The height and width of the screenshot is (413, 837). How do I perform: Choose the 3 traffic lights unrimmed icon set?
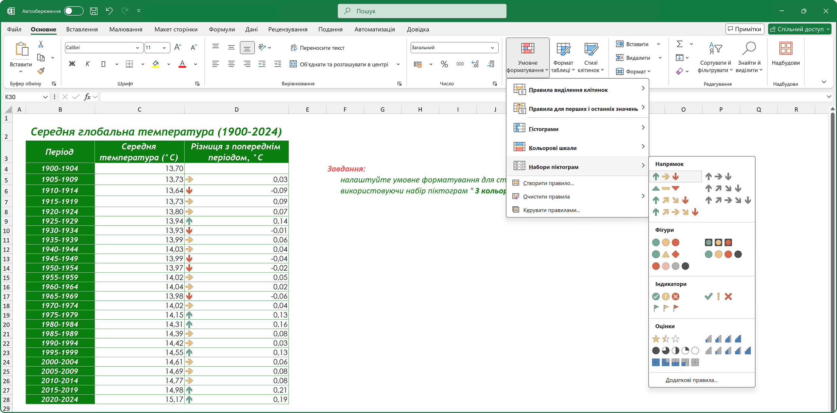[x=665, y=242]
